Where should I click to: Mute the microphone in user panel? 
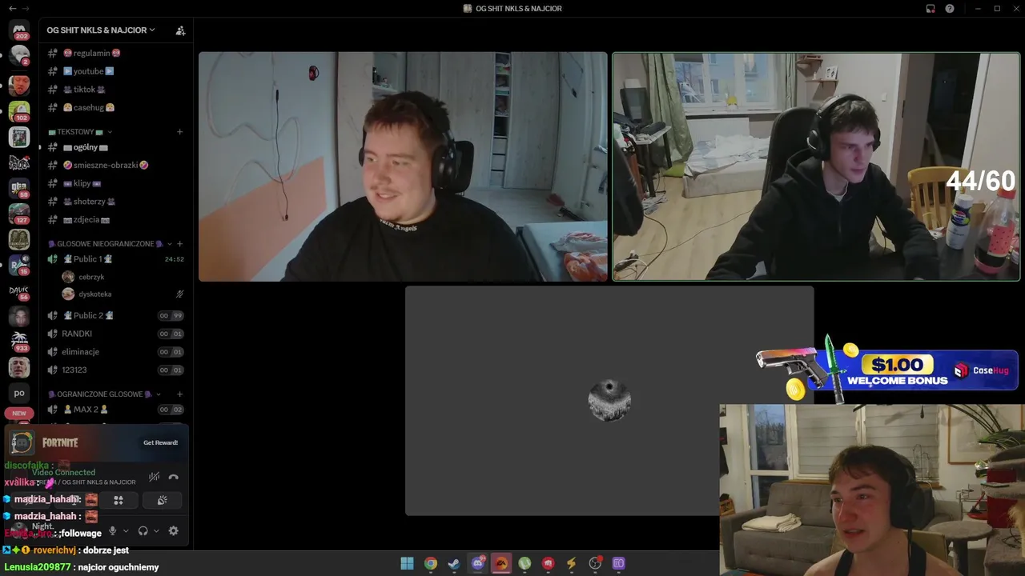[x=112, y=531]
